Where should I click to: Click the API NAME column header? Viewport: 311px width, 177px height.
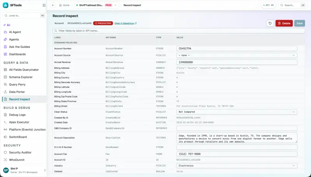(111, 37)
